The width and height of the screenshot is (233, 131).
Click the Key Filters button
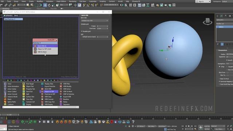[219, 129]
